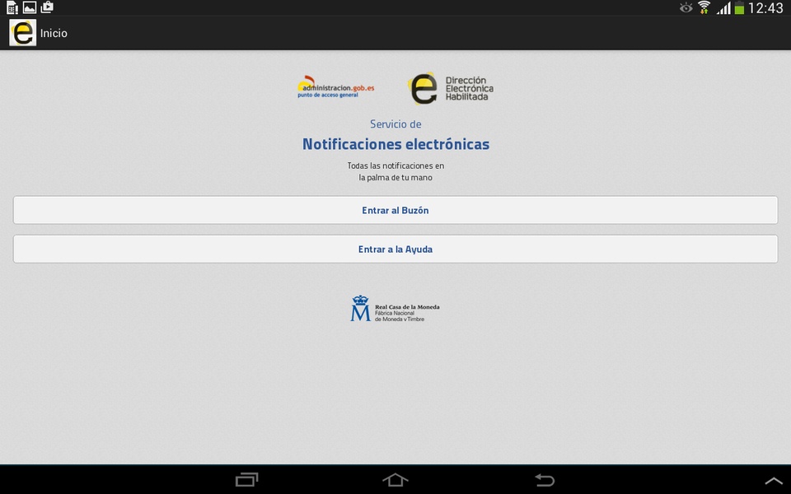Viewport: 791px width, 494px height.
Task: Open the Recent Apps navigation button
Action: coord(246,479)
